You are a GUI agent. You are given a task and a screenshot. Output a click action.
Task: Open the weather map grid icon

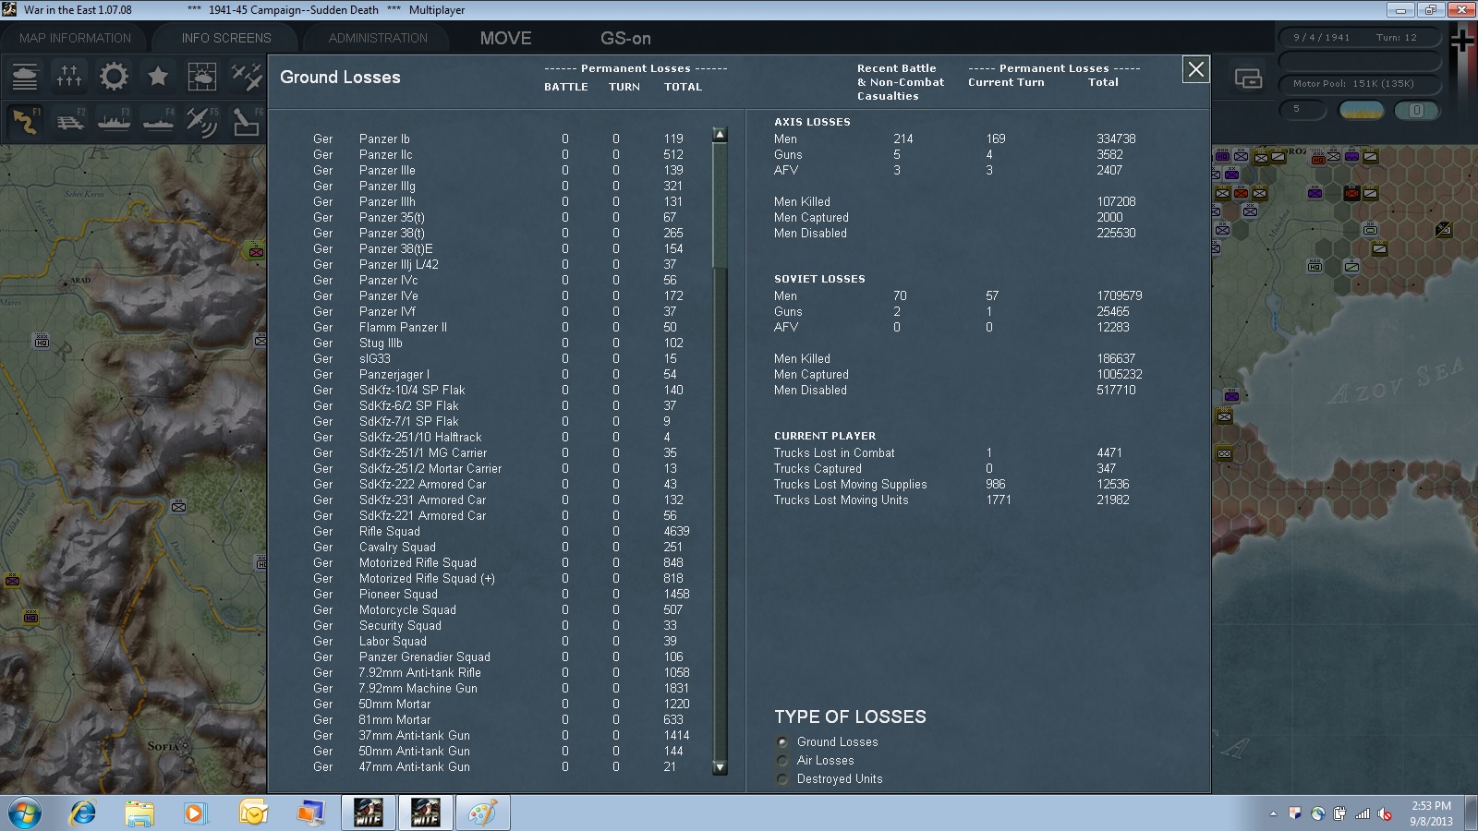202,77
